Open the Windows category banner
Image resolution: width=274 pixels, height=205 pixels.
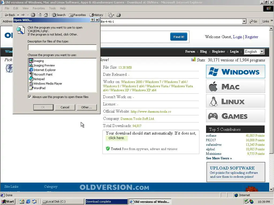pyautogui.click(x=235, y=72)
